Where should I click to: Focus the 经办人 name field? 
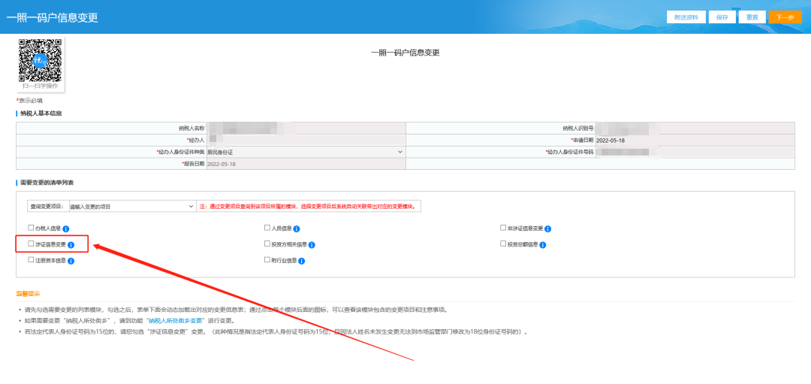(305, 141)
